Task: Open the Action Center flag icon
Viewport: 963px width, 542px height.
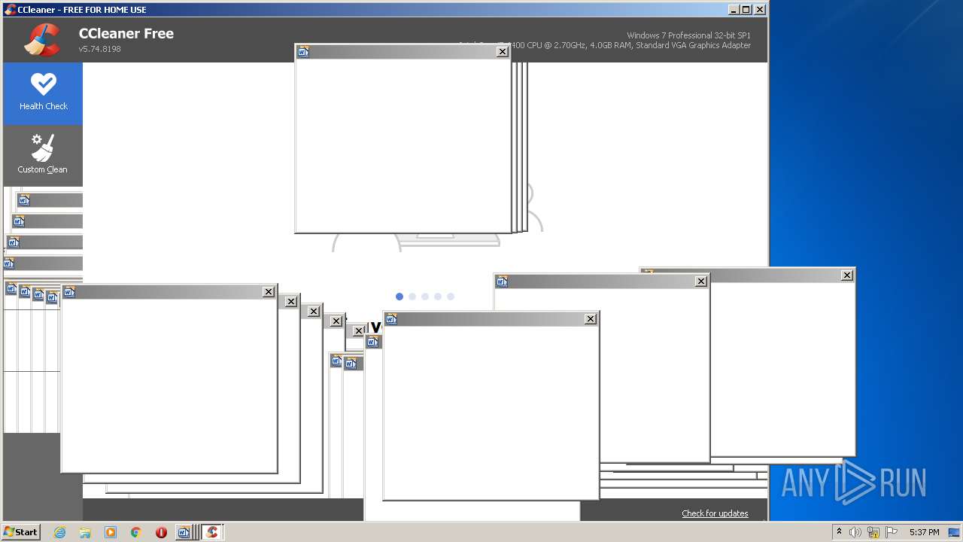Action: click(892, 532)
